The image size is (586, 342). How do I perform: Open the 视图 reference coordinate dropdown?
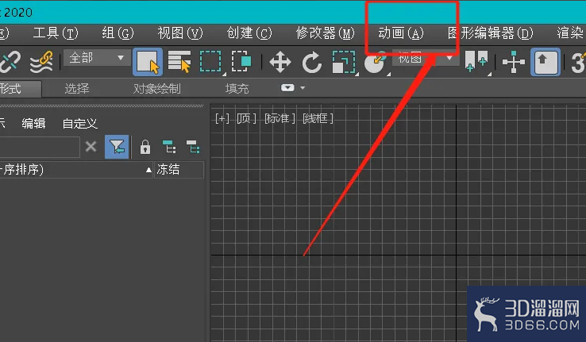426,58
